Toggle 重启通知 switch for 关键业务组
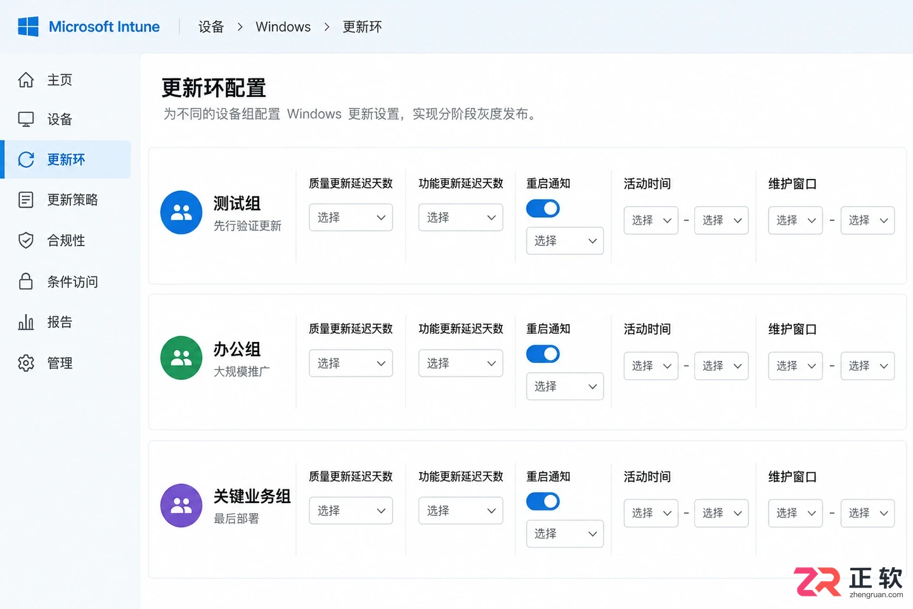Viewport: 913px width, 609px height. click(543, 501)
